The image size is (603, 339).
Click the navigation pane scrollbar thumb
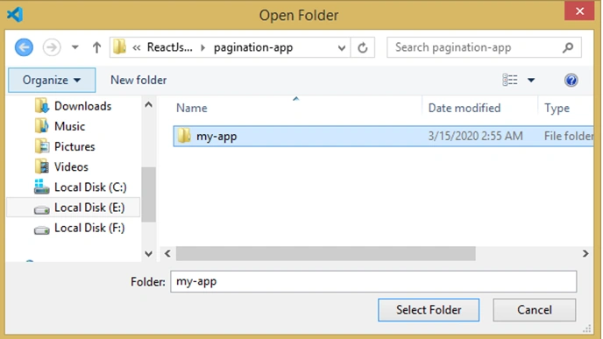coord(148,194)
